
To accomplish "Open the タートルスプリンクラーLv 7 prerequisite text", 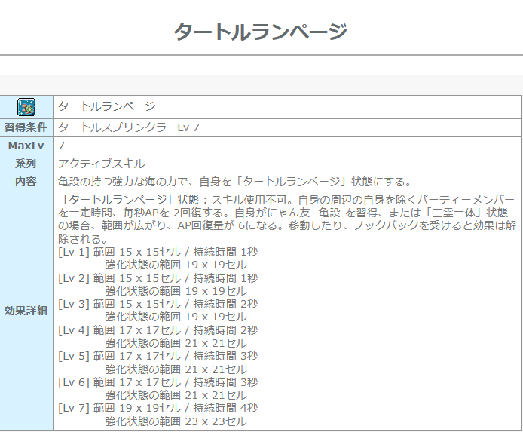I will tap(129, 127).
